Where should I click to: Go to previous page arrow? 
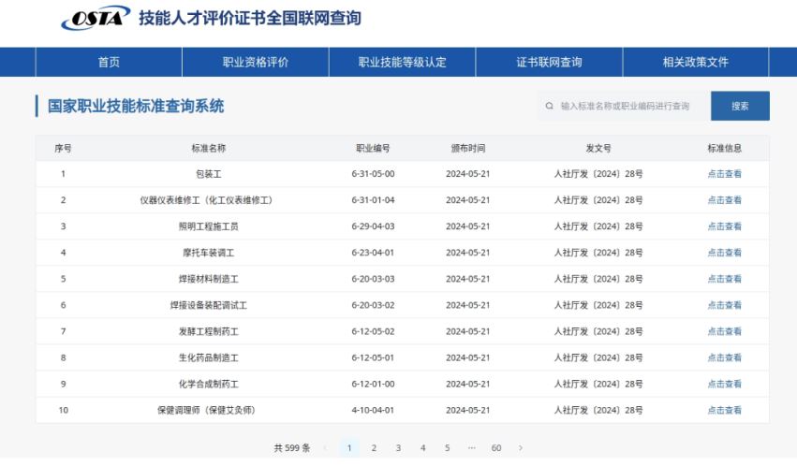[x=325, y=447]
